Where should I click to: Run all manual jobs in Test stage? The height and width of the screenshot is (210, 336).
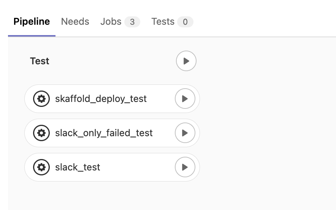(186, 61)
